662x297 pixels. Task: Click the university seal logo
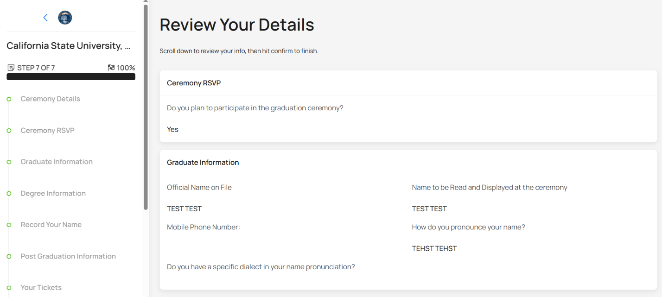(x=64, y=17)
